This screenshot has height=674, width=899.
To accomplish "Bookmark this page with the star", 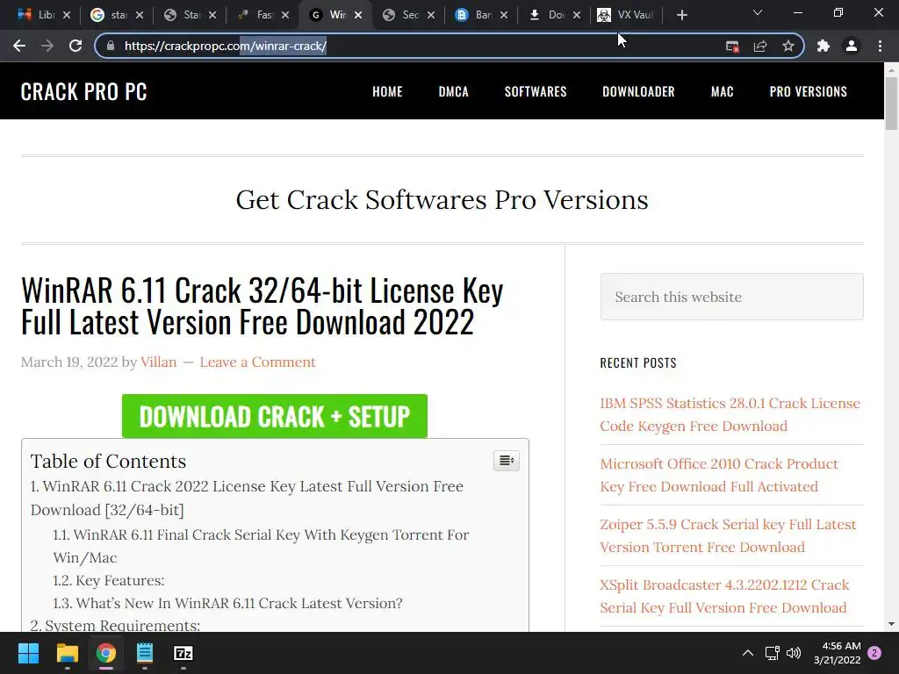I will pos(788,46).
